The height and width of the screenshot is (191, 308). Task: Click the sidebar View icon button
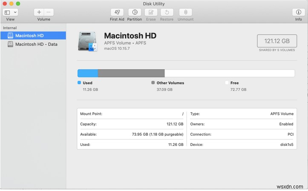7,12
